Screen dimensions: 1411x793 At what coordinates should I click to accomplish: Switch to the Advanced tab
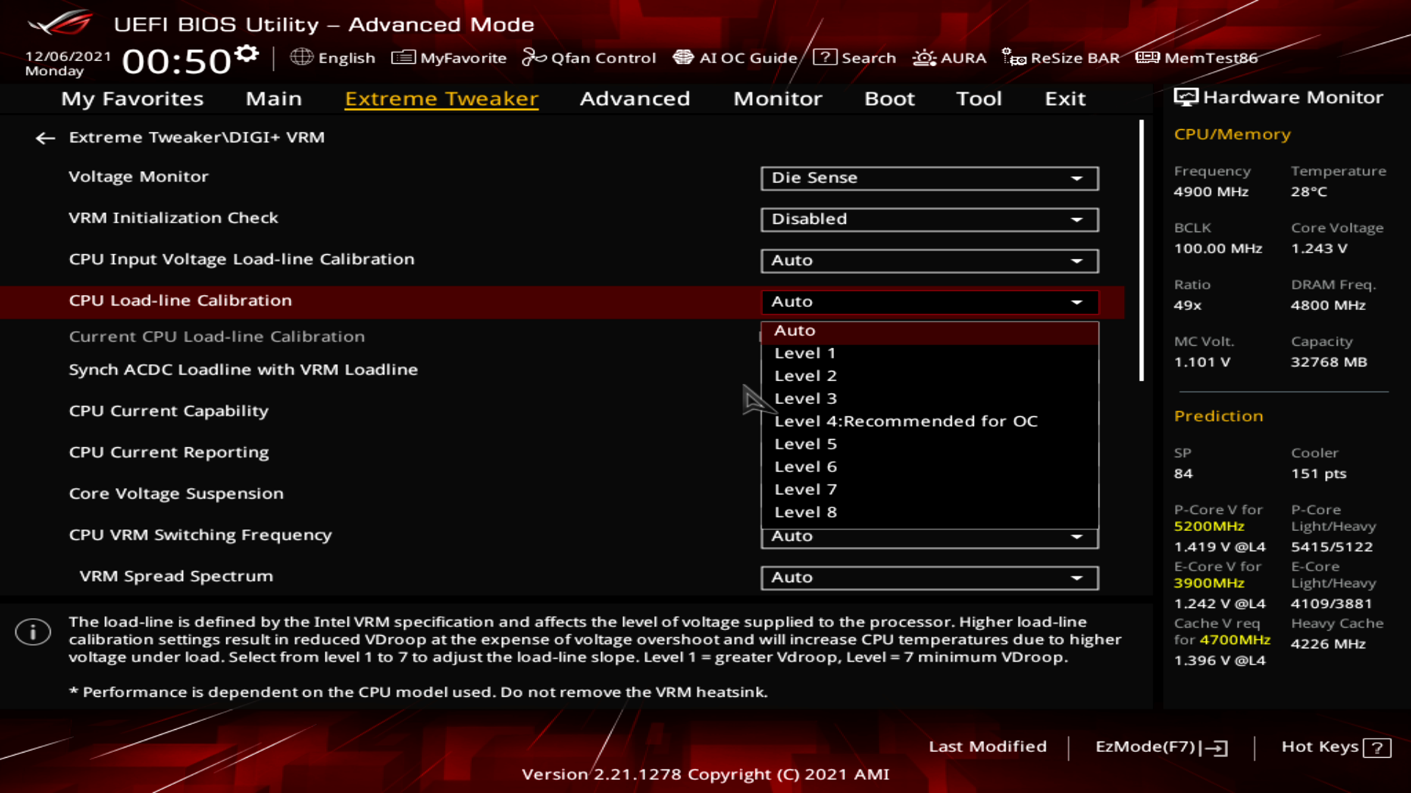tap(634, 99)
